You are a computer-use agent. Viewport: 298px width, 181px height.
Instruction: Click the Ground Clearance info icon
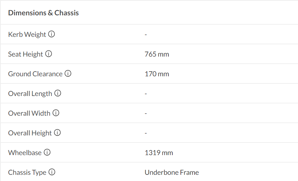tap(68, 74)
